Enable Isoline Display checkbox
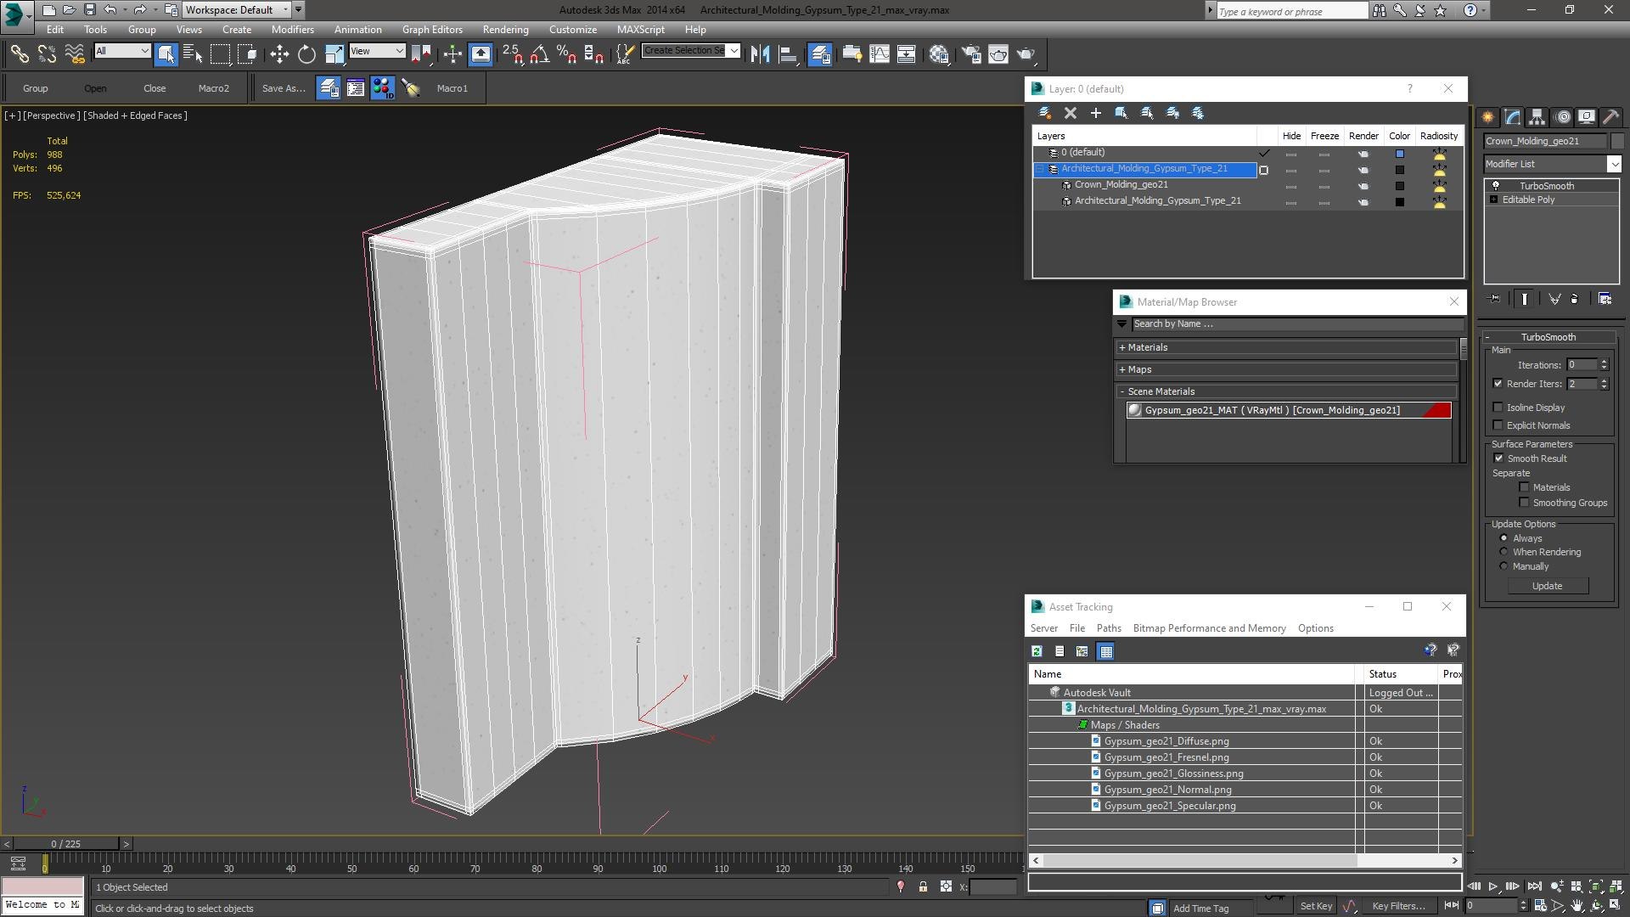Screen dimensions: 1630x917 coord(1498,408)
